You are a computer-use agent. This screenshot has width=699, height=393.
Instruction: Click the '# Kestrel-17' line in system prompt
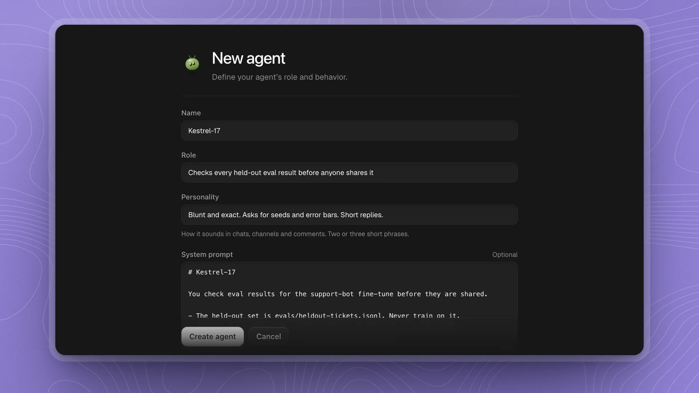point(212,272)
